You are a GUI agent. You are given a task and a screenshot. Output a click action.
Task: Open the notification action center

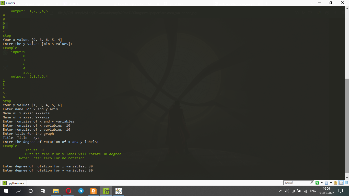[x=341, y=191]
